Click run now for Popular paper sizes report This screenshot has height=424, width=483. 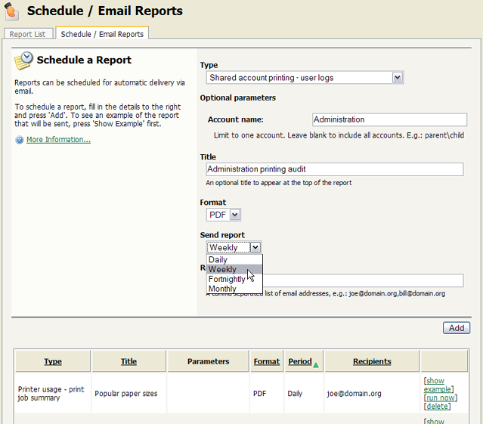click(x=441, y=398)
